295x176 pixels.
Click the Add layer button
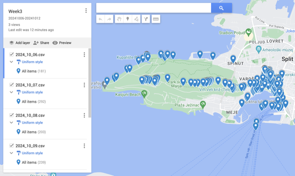pos(20,43)
